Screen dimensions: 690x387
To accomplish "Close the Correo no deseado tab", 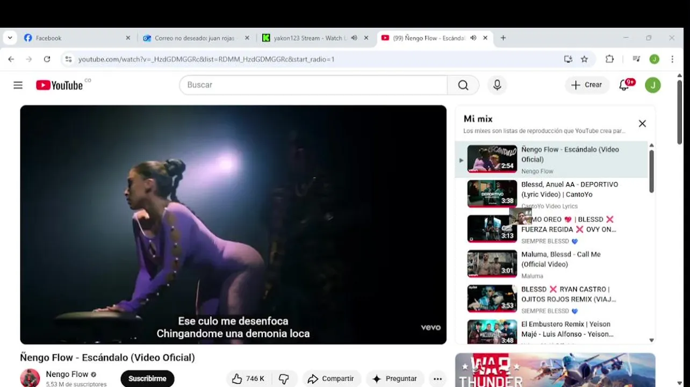I will coord(247,38).
